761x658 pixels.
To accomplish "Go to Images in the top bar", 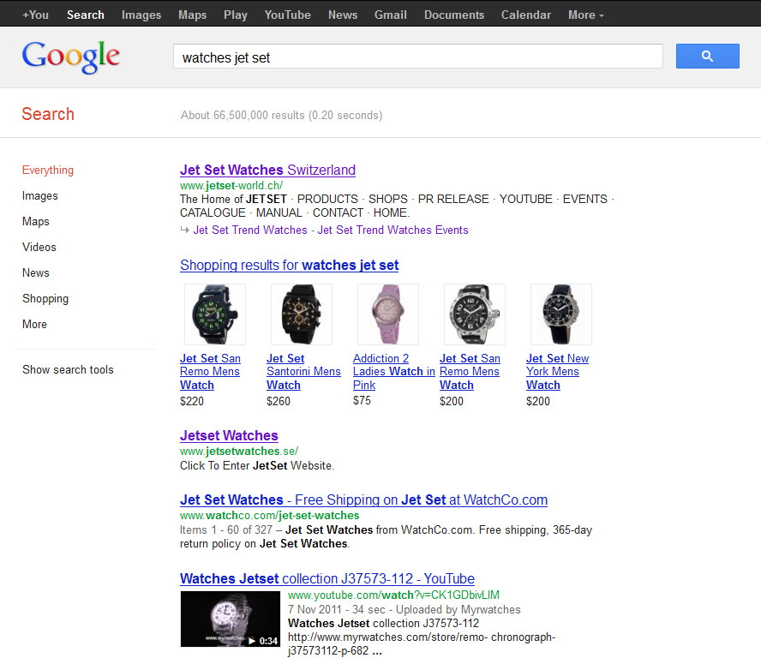I will (x=141, y=15).
